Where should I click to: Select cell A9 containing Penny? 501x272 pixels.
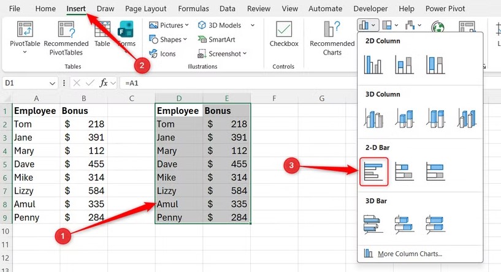coord(36,217)
